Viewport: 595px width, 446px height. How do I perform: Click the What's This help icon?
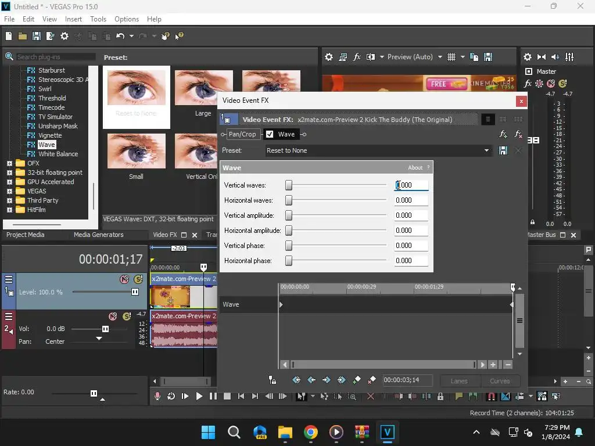179,36
